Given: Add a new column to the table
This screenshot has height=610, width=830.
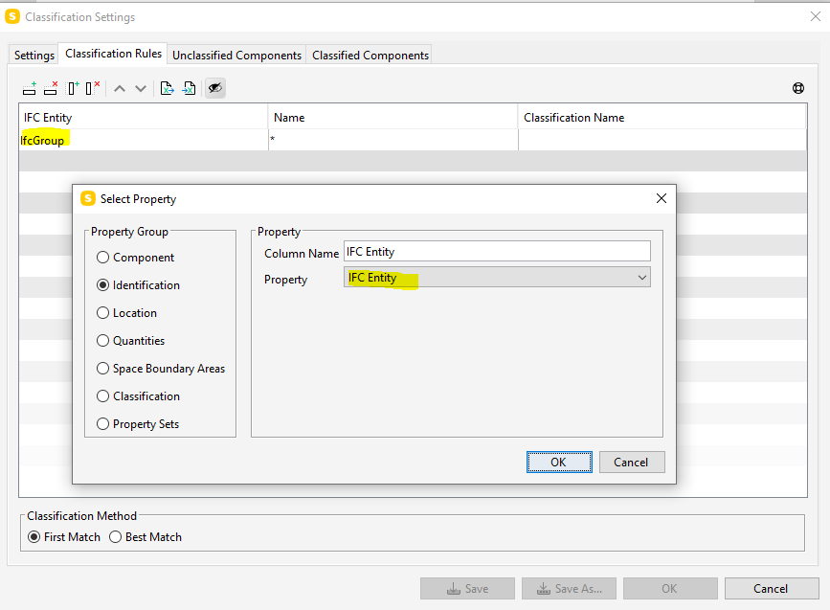Looking at the screenshot, I should [x=73, y=88].
